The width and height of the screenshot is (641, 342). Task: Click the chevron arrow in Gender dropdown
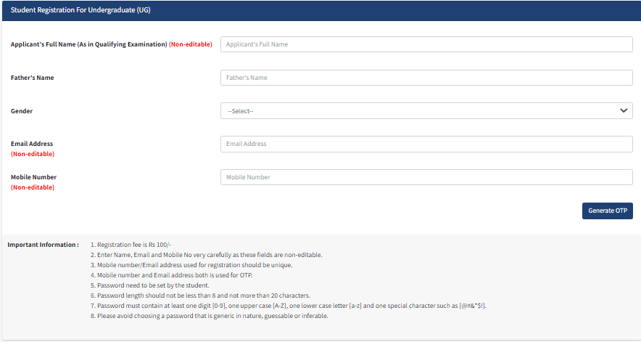pos(623,111)
